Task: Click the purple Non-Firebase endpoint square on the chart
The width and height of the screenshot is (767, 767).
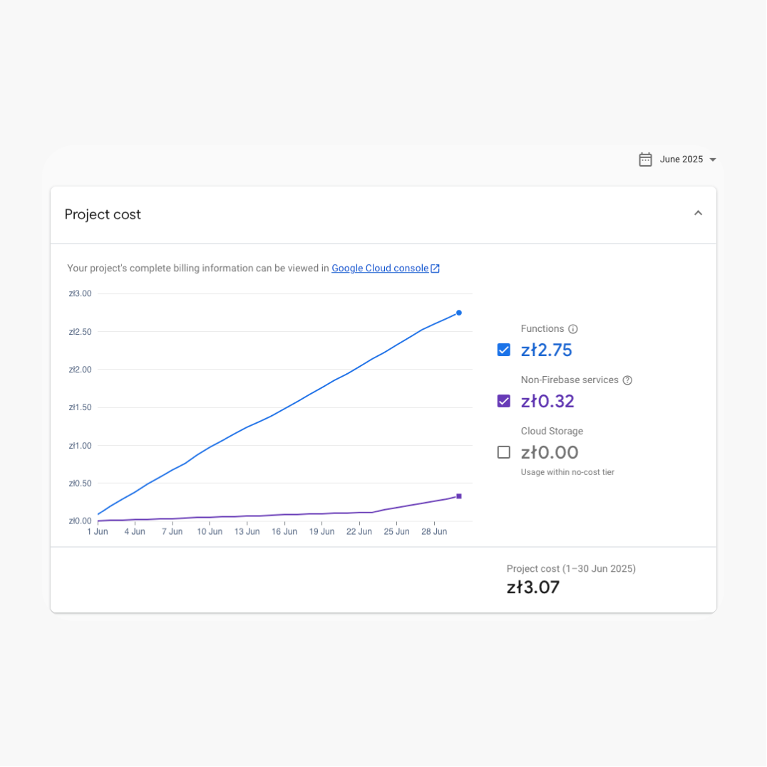Action: tap(458, 496)
